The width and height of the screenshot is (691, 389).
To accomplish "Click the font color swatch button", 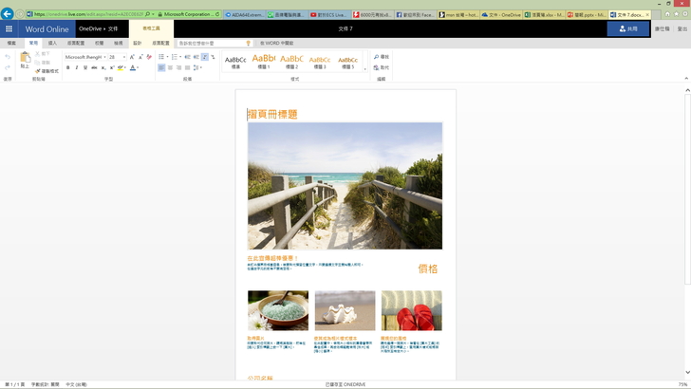I will (x=134, y=68).
